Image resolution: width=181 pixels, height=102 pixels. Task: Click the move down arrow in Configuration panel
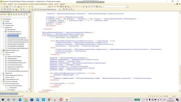tap(21, 14)
